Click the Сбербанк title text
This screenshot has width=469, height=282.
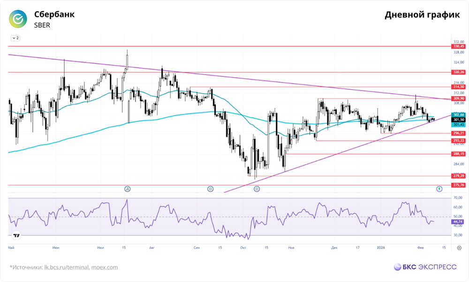click(54, 15)
